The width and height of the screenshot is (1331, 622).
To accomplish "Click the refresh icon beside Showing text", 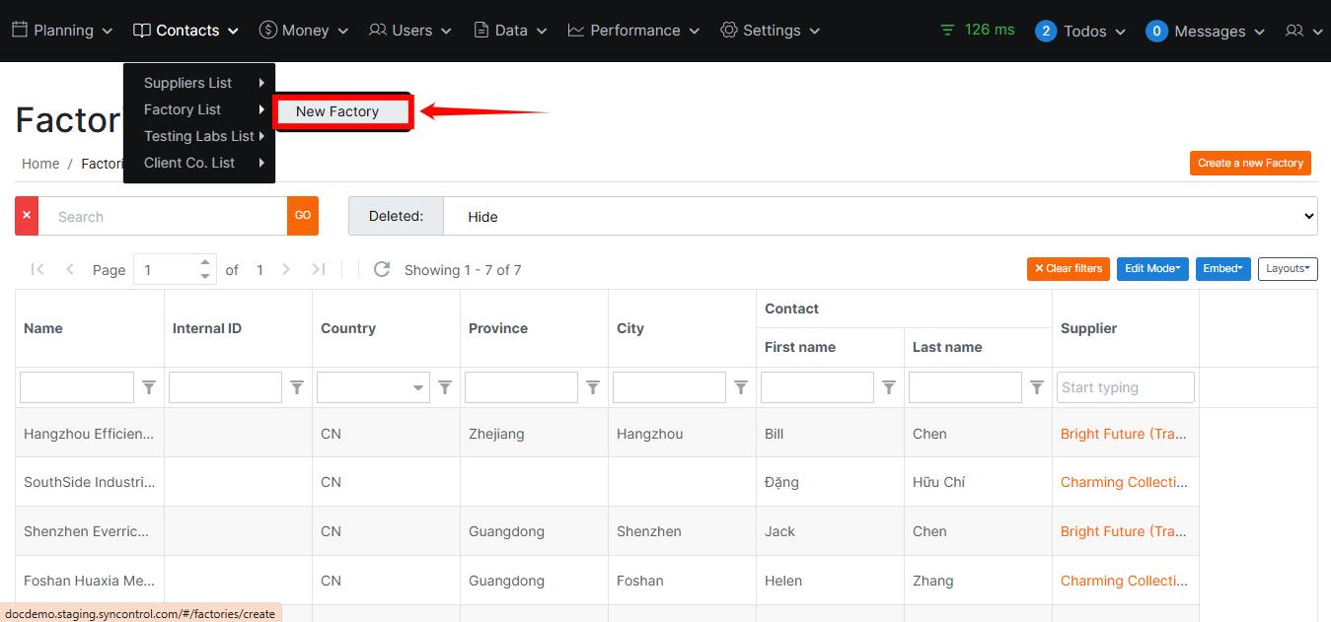I will [x=382, y=269].
